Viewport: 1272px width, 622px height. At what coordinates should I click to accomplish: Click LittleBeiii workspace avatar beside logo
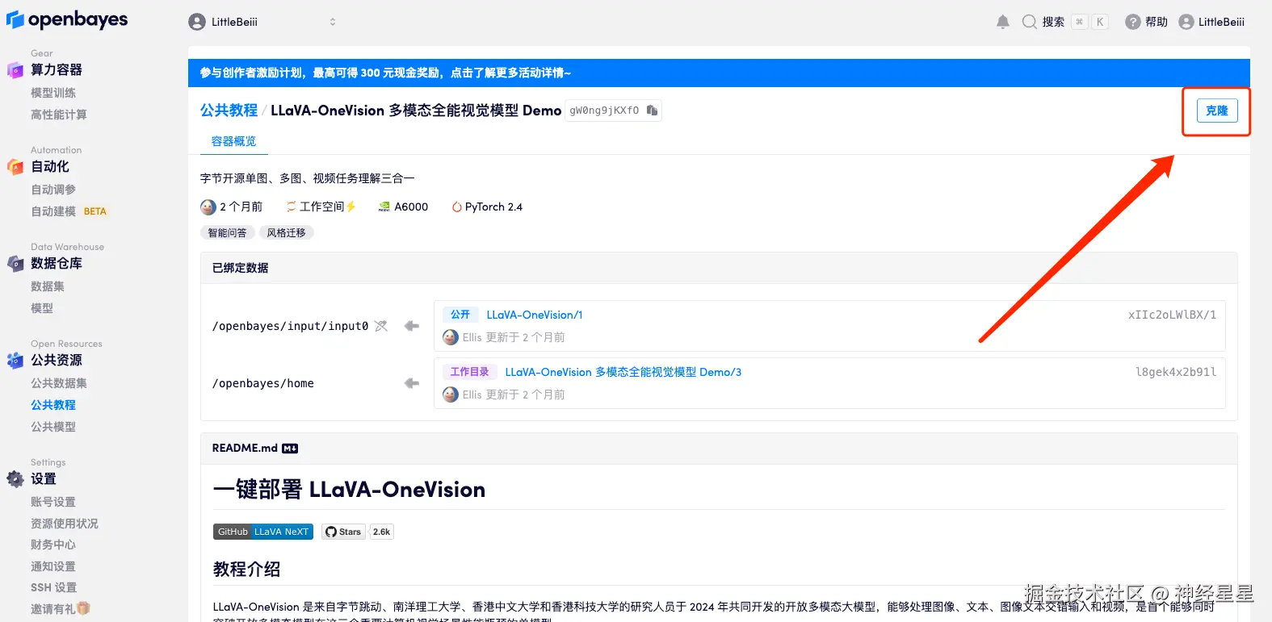click(196, 22)
